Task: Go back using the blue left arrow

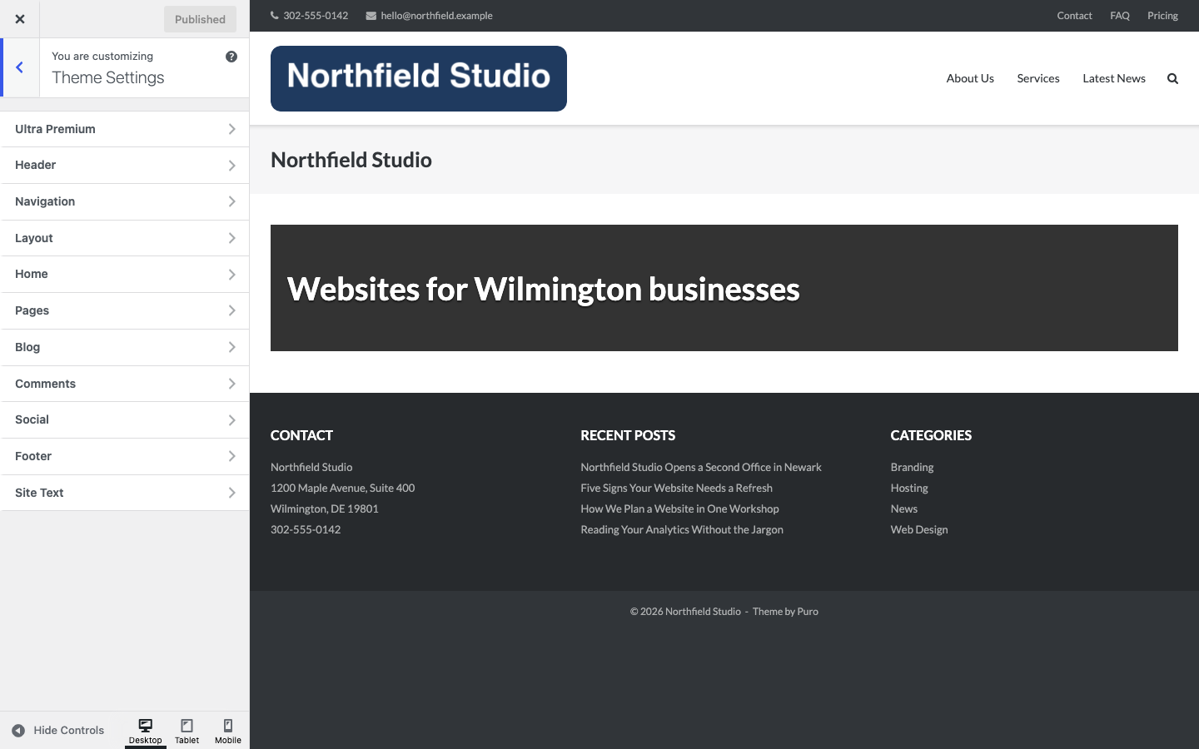Action: (x=20, y=67)
